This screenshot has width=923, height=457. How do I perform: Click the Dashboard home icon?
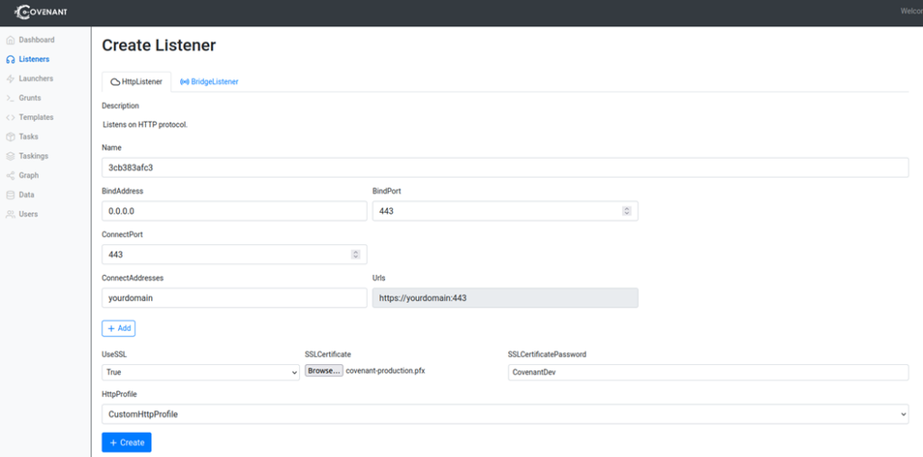pos(10,40)
